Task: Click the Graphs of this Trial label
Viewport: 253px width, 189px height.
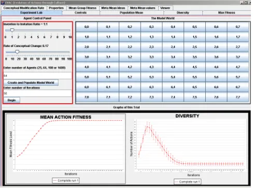Action: point(126,107)
